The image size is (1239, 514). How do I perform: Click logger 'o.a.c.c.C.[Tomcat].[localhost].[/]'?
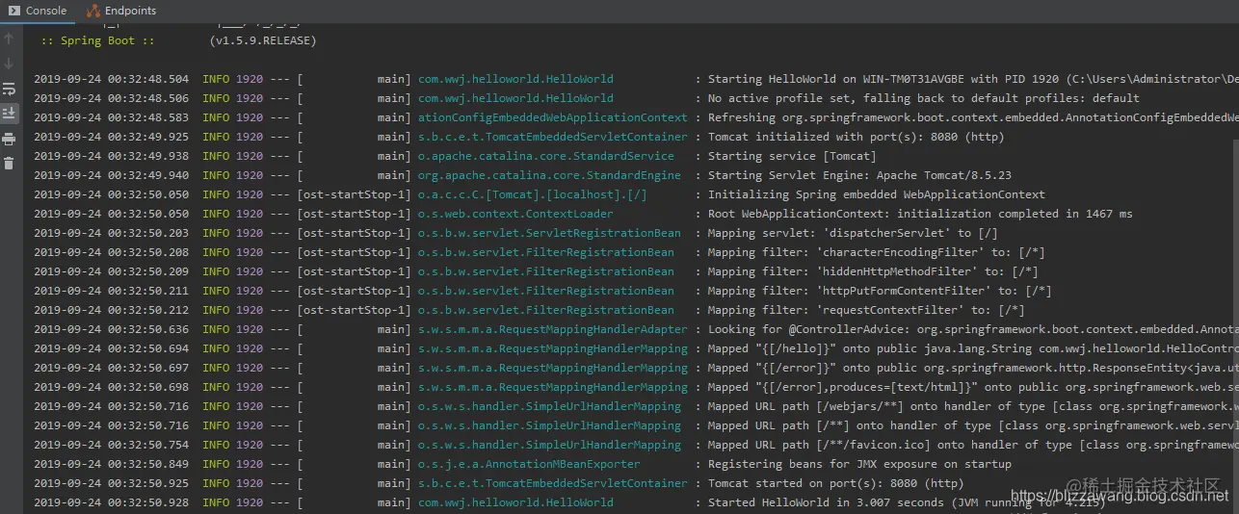point(533,194)
